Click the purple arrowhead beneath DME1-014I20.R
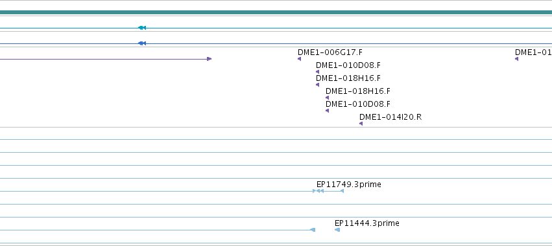Screen dimensions: 552x246 click(361, 124)
